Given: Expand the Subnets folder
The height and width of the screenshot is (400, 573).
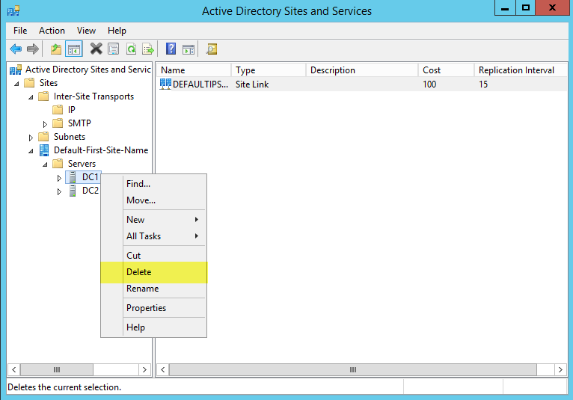Looking at the screenshot, I should point(31,137).
